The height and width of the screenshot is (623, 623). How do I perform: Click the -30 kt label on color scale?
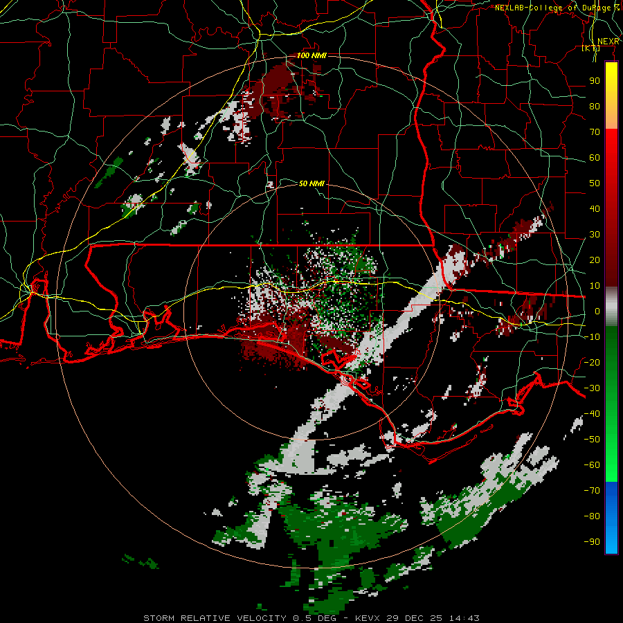pyautogui.click(x=592, y=388)
